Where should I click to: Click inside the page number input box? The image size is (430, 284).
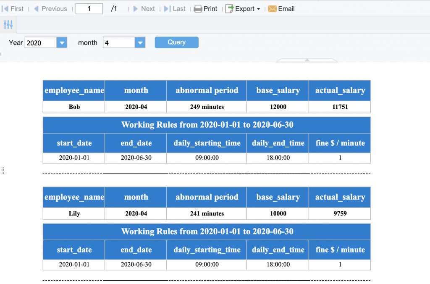click(x=89, y=8)
